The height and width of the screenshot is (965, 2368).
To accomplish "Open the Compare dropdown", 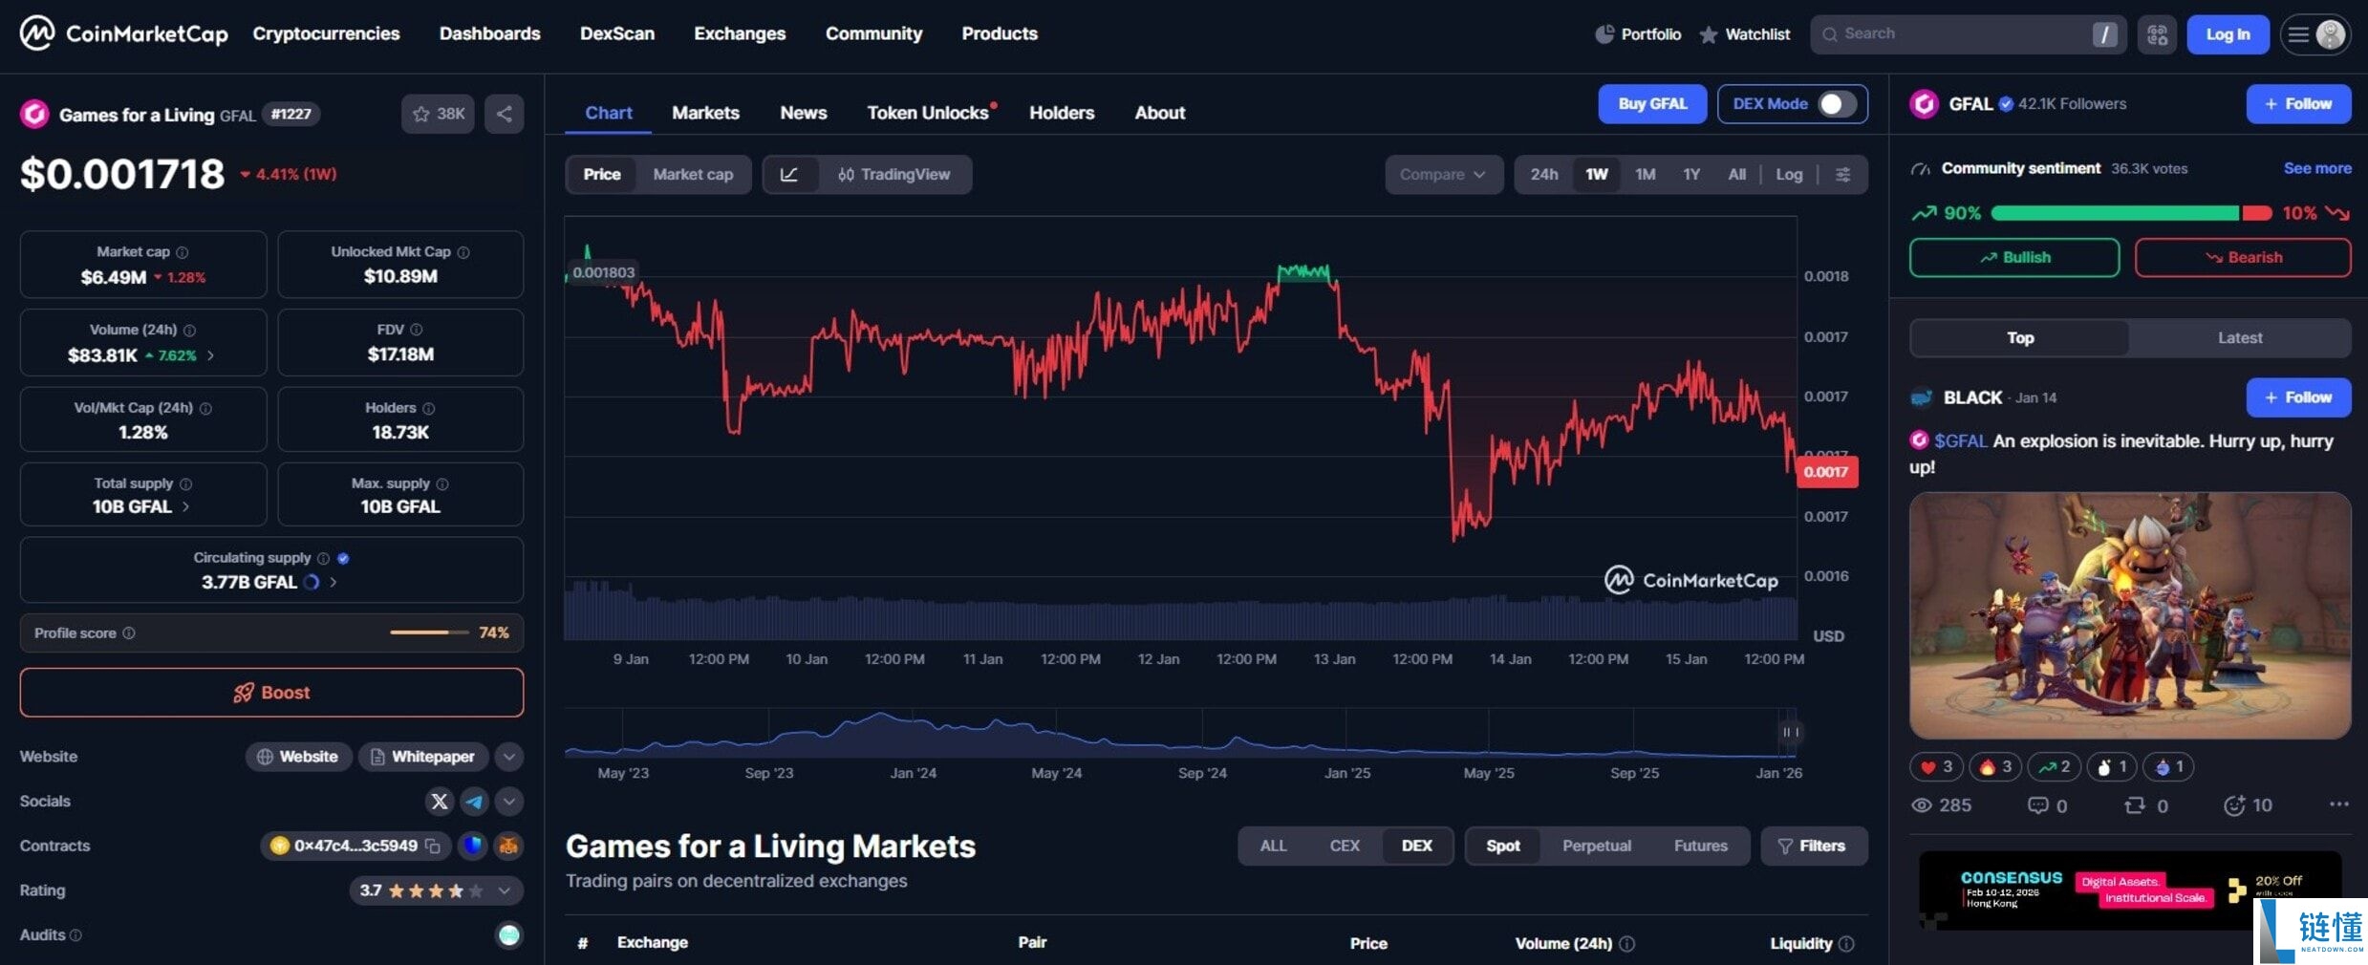I will [x=1443, y=175].
